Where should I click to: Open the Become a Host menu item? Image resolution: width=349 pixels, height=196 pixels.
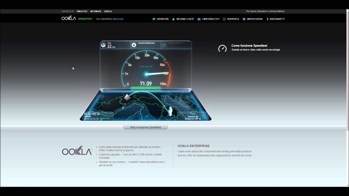[185, 19]
